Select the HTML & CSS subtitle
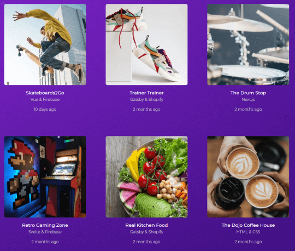Screen dimensions: 295x251 coord(248,232)
